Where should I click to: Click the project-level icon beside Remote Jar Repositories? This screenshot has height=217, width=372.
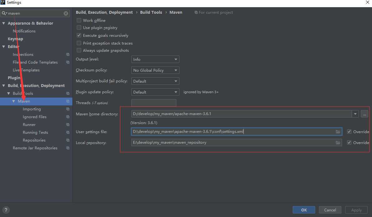(x=68, y=148)
